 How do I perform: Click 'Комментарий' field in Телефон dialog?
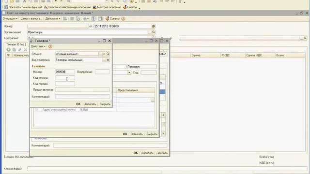[x=82, y=97]
